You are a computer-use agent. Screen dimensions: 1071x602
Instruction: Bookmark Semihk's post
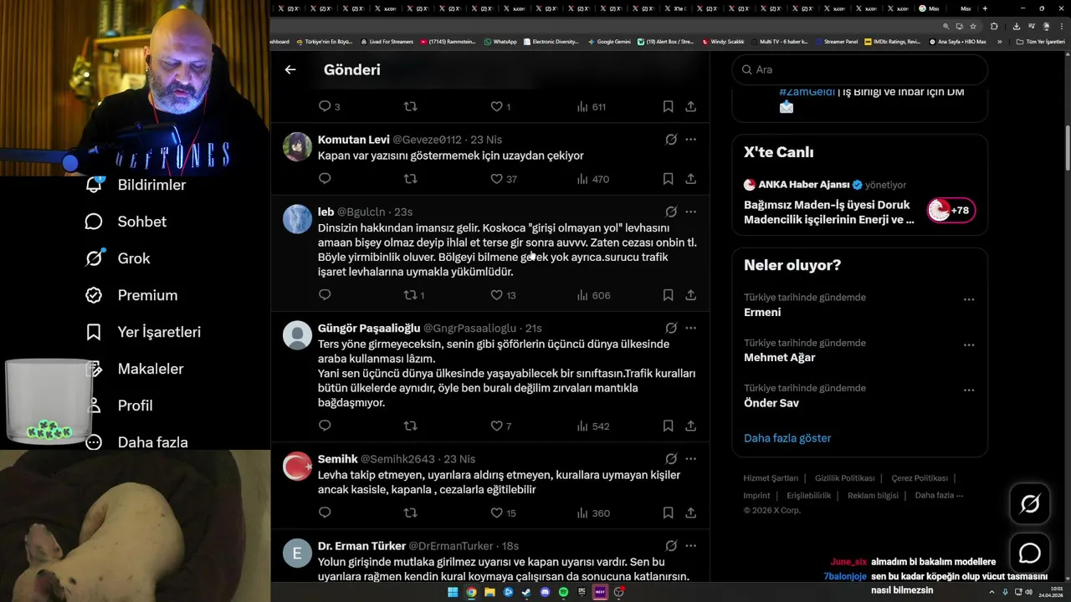[668, 513]
